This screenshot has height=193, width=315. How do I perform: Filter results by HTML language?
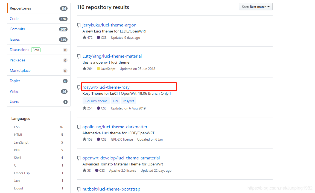point(38,135)
